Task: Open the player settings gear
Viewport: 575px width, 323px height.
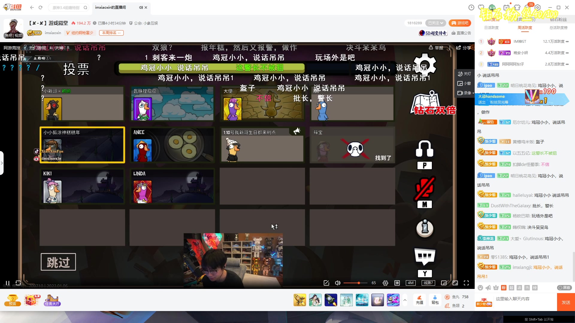Action: coord(385,283)
